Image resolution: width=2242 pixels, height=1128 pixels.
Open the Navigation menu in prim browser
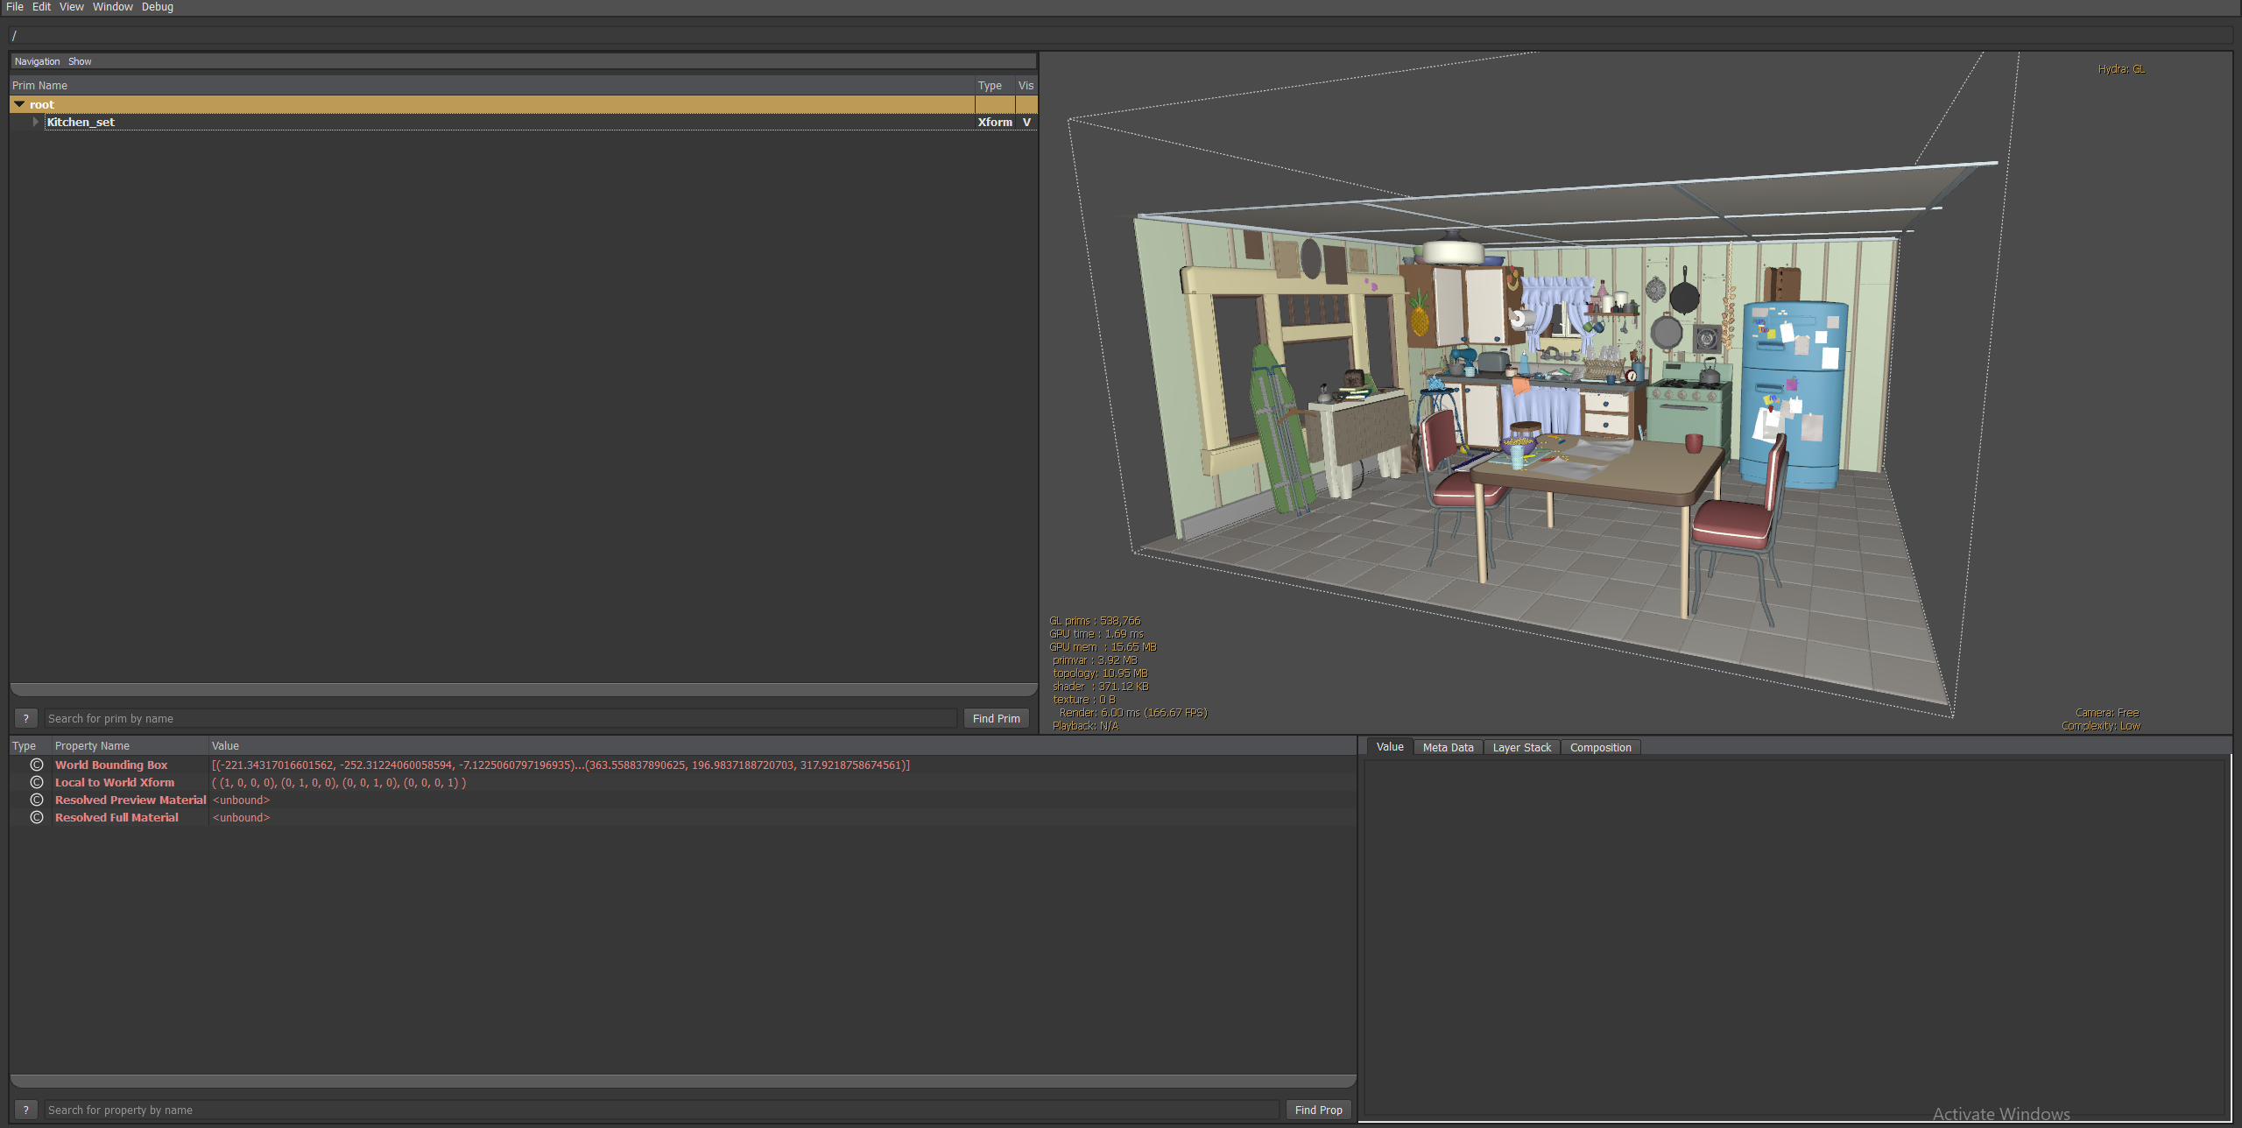[x=38, y=61]
